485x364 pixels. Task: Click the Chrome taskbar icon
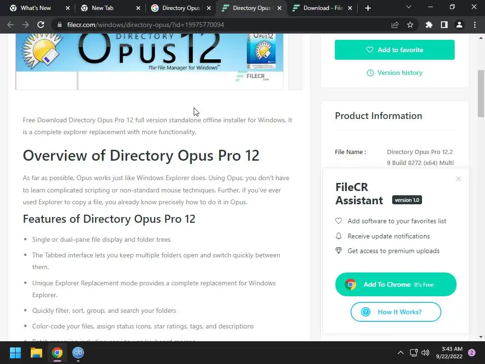tap(57, 353)
